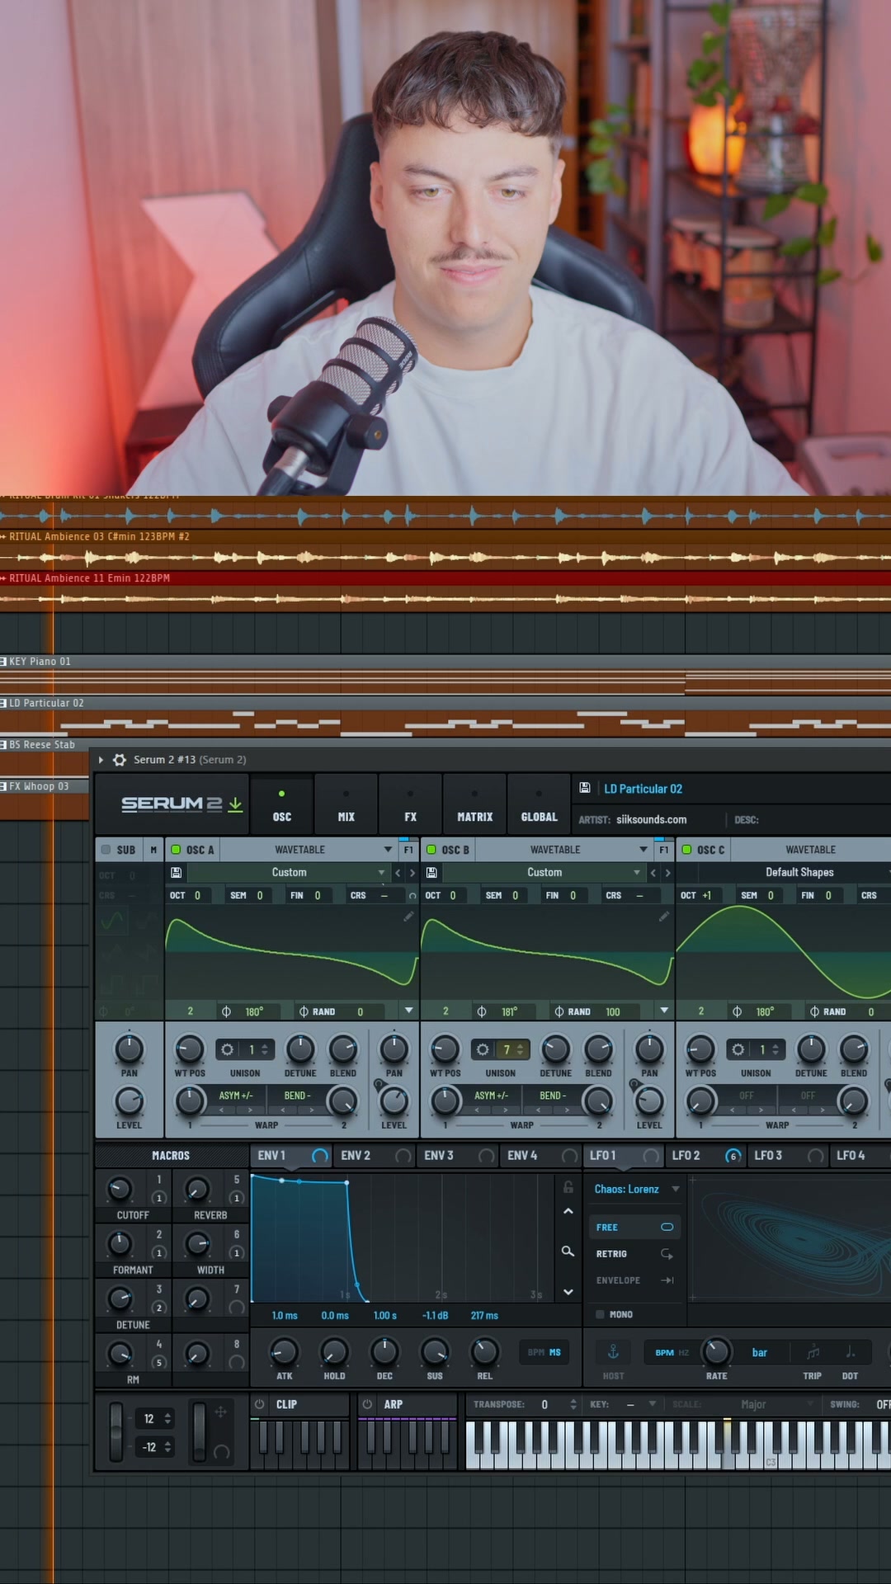Zoom the envelope with magnifier icon

[x=568, y=1252]
